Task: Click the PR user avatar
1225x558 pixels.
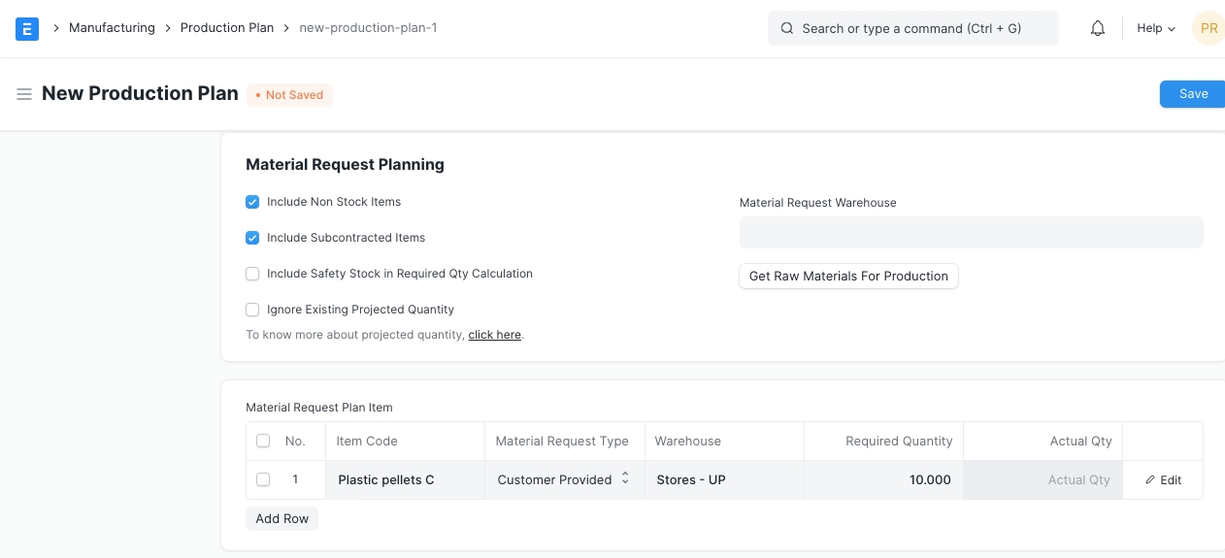Action: point(1208,28)
